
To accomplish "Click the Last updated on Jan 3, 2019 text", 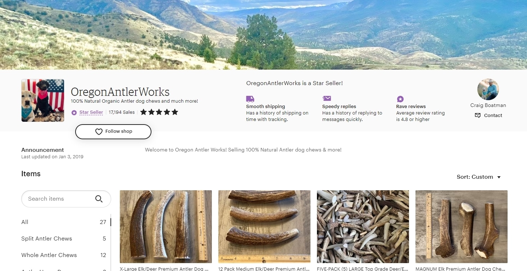I will pos(52,157).
